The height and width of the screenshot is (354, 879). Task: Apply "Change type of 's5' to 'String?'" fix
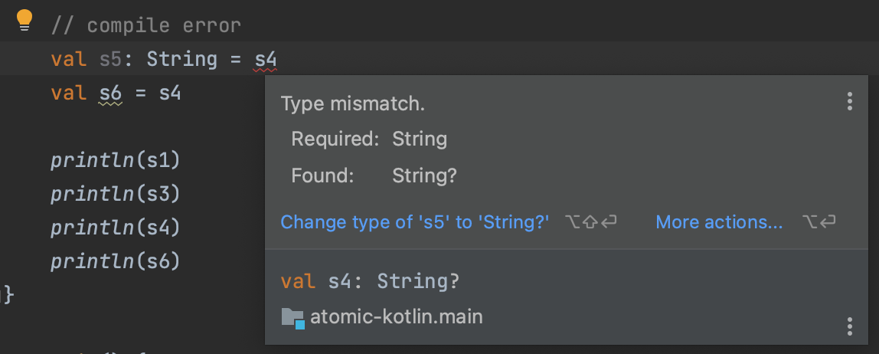click(415, 222)
